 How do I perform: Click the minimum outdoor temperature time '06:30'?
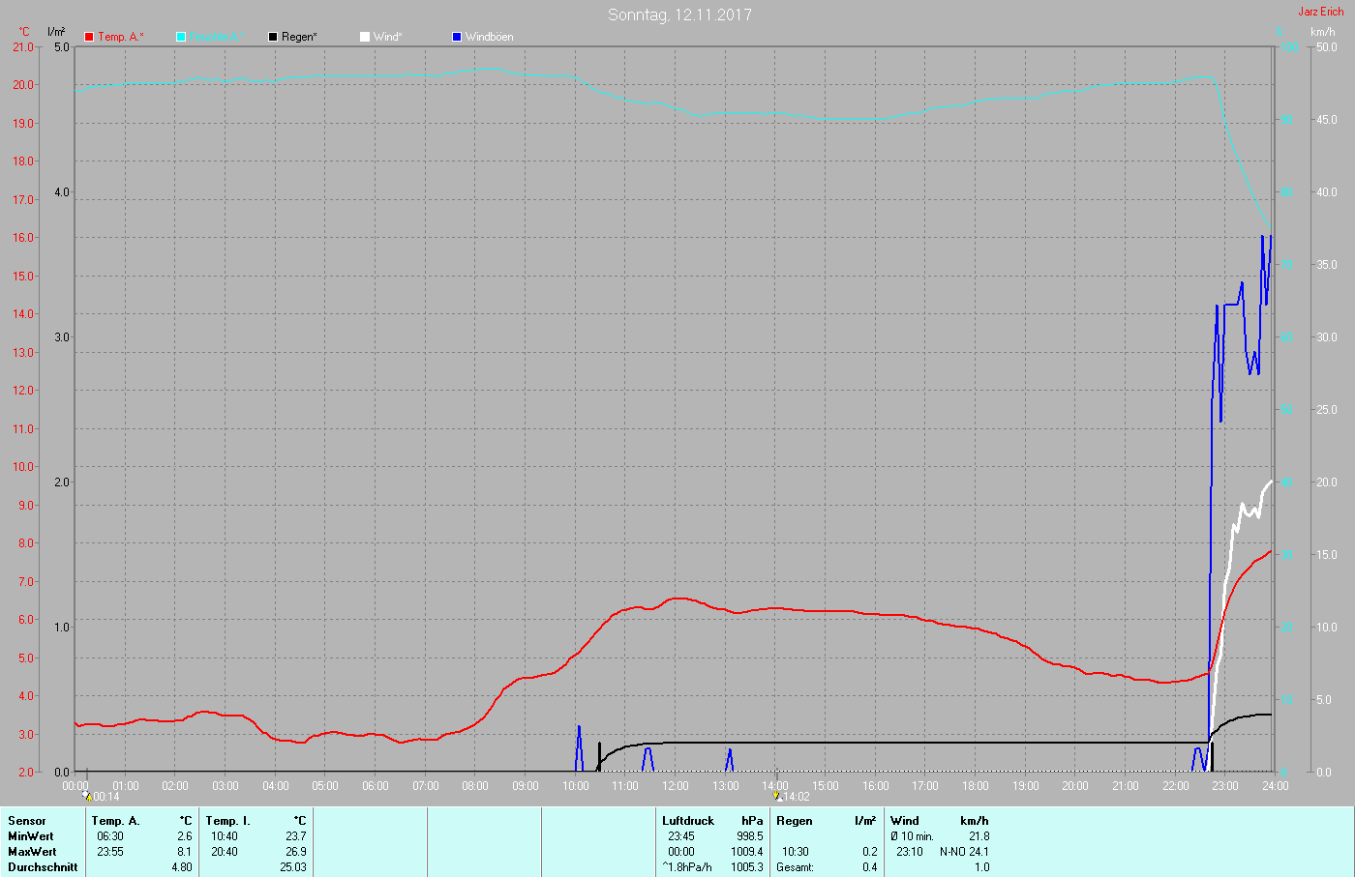pos(110,836)
